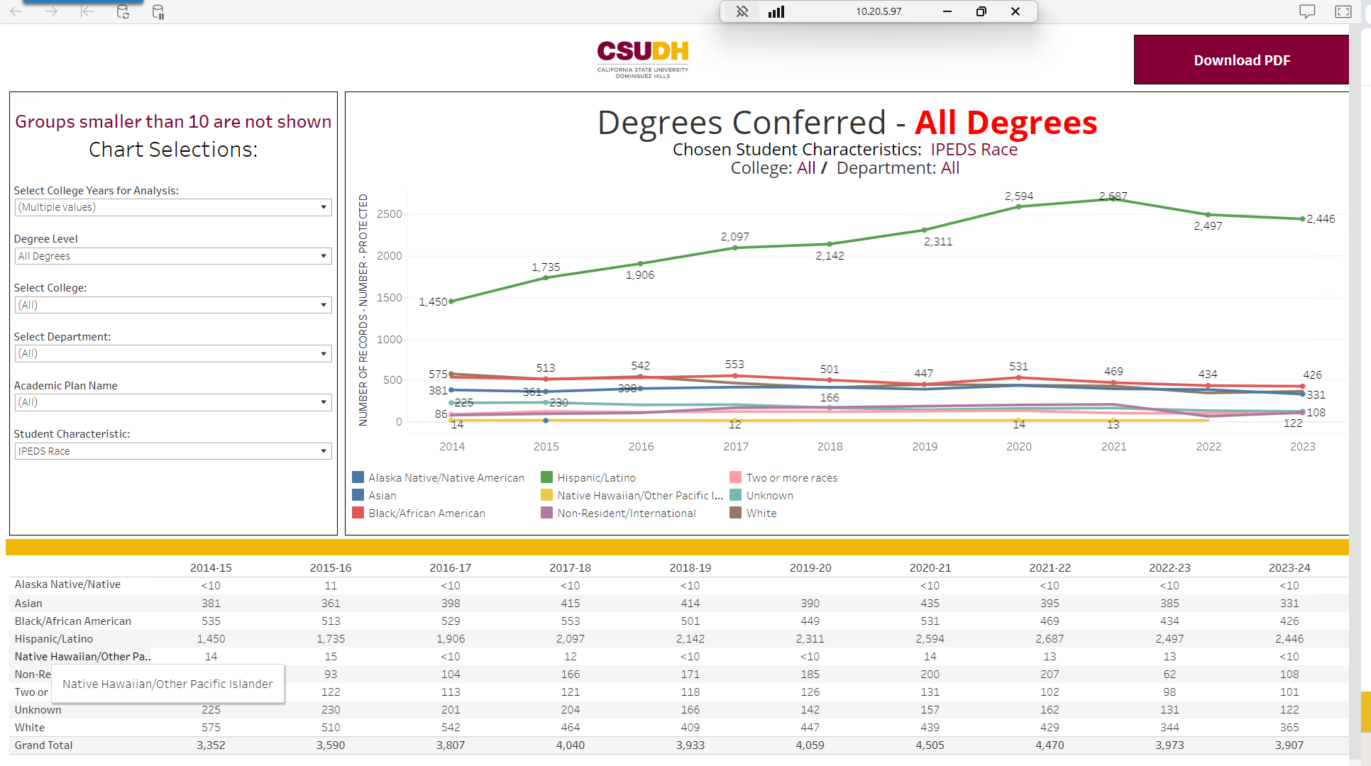Click Alaska Native/Native American legend swatch
The height and width of the screenshot is (766, 1371).
pos(358,477)
